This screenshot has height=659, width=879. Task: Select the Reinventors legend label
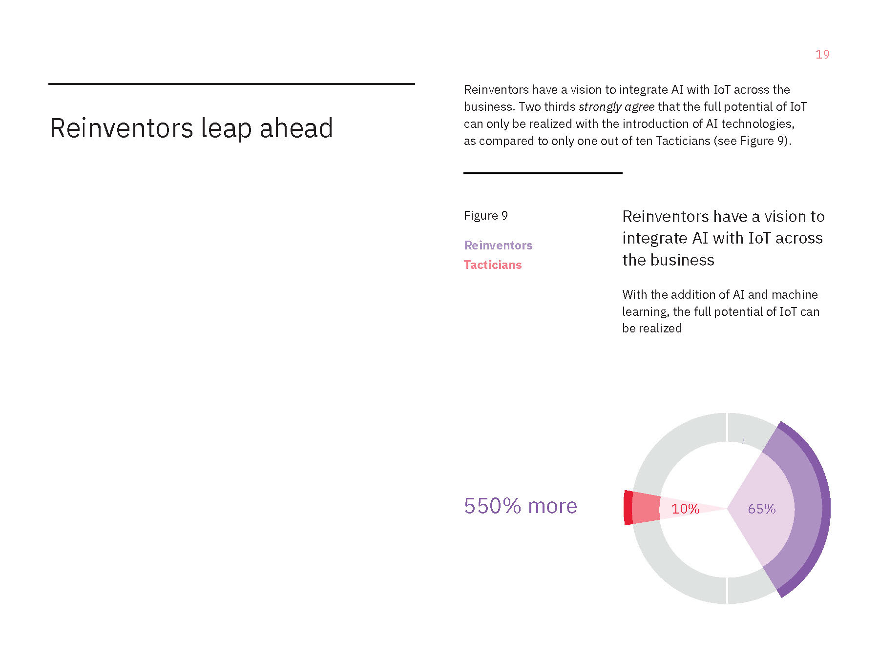498,245
